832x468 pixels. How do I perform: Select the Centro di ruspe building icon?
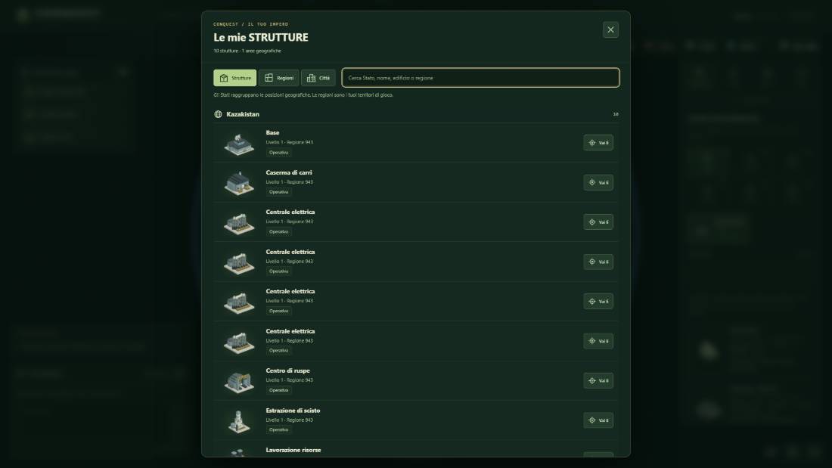click(239, 382)
